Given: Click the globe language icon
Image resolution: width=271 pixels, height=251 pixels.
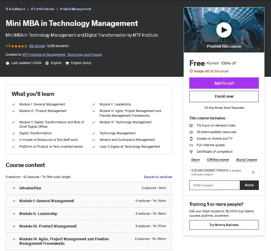Looking at the screenshot, I should coord(47,63).
